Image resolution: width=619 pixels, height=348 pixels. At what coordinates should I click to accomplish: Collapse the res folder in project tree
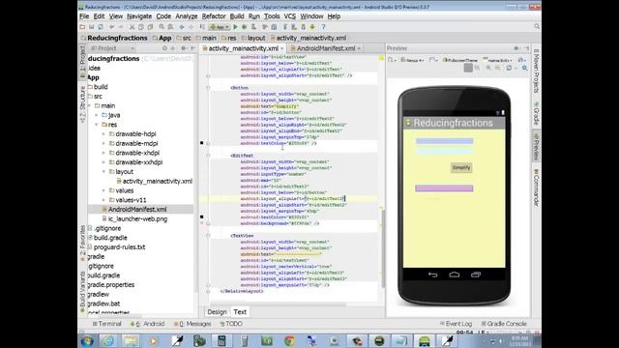(97, 125)
